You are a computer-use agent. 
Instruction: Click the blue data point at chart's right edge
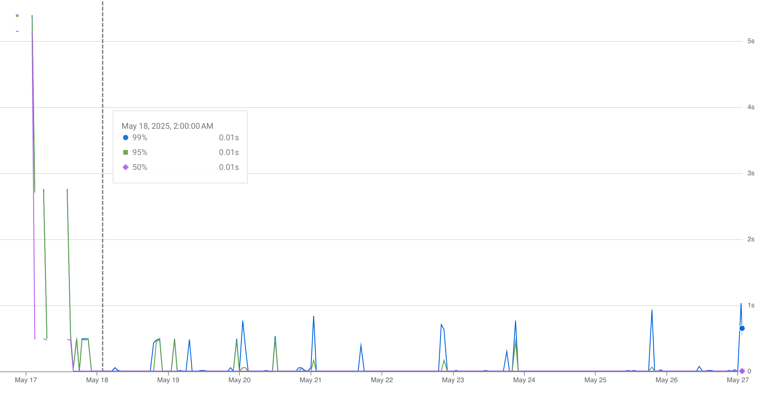[742, 328]
